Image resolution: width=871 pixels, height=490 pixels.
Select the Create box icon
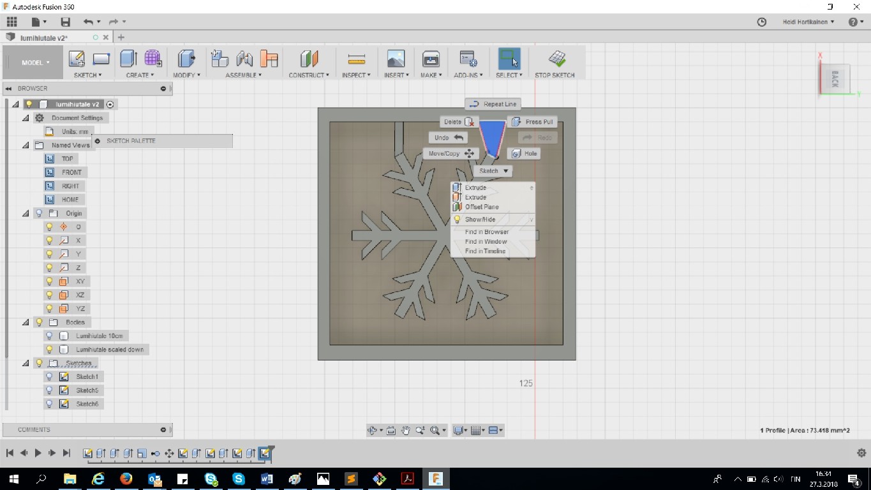(128, 59)
